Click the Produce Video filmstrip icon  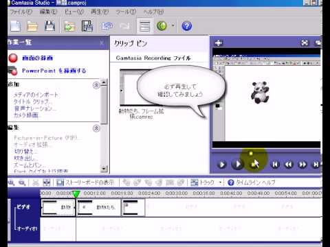point(87,26)
